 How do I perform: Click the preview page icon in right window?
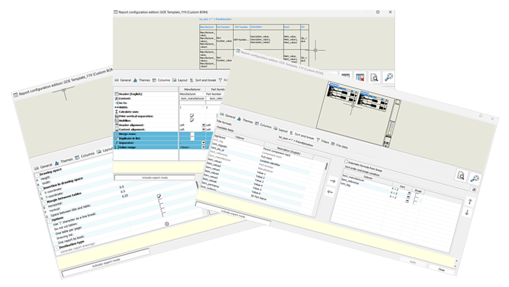(x=460, y=176)
